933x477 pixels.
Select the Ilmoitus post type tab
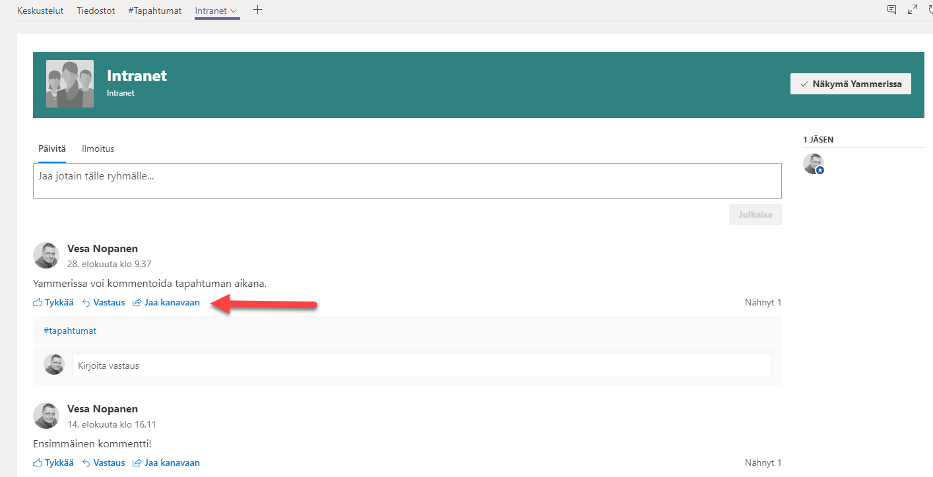click(x=98, y=149)
